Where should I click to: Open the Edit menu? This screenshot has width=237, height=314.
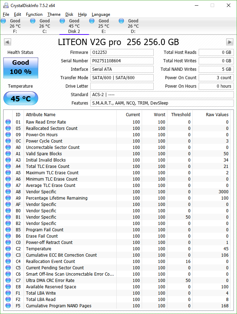[18, 14]
